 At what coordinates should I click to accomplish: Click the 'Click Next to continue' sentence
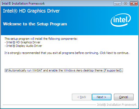(x=114, y=53)
